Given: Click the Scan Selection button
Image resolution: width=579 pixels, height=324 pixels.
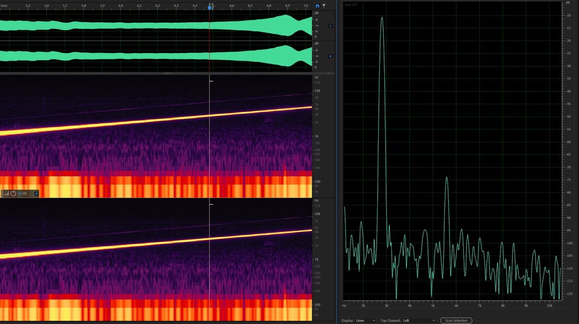Looking at the screenshot, I should pos(456,321).
